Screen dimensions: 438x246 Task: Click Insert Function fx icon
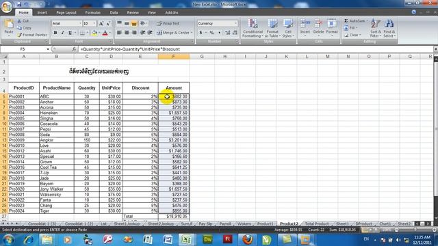(74, 49)
